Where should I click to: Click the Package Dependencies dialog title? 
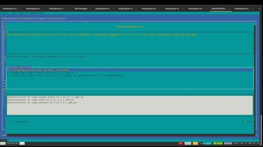130,27
